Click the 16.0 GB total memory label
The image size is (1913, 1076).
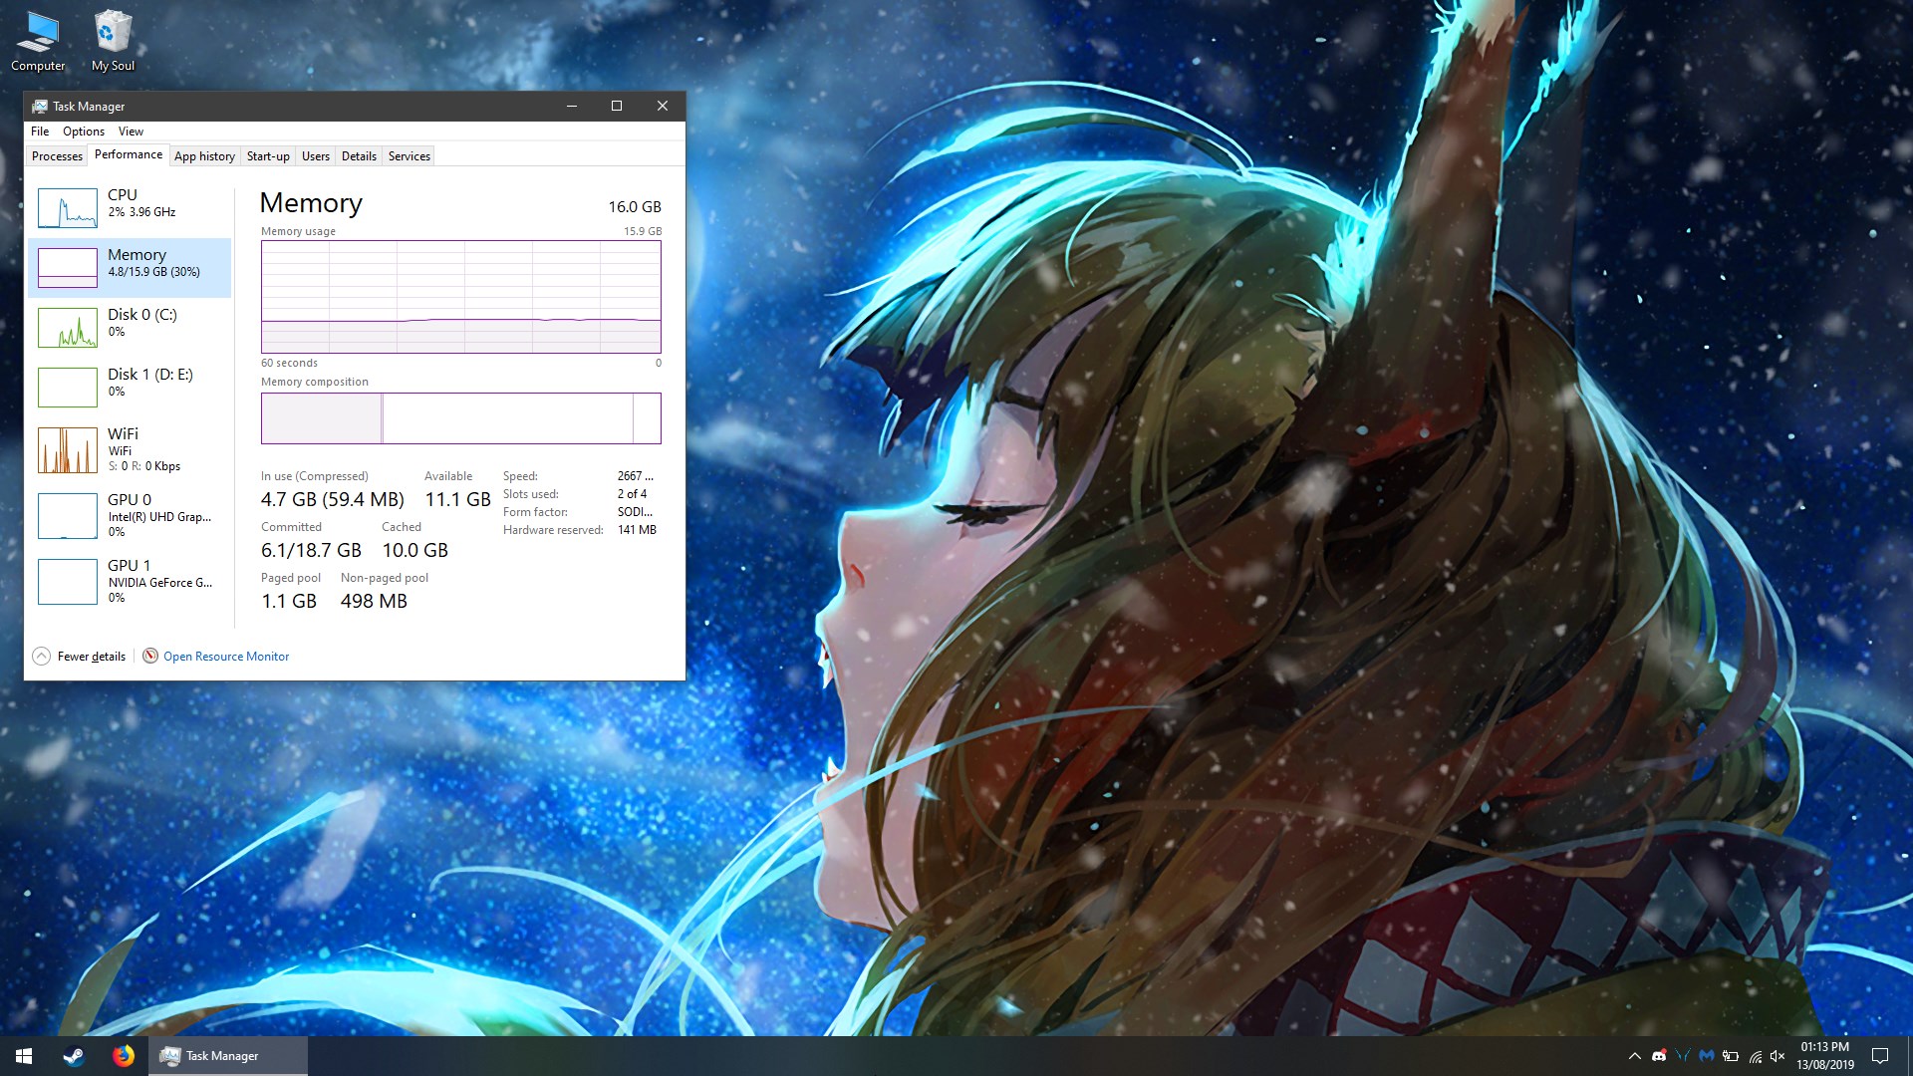635,207
